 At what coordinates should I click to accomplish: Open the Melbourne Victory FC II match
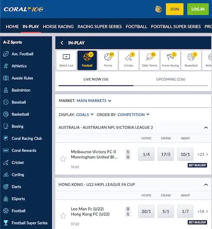pyautogui.click(x=93, y=152)
